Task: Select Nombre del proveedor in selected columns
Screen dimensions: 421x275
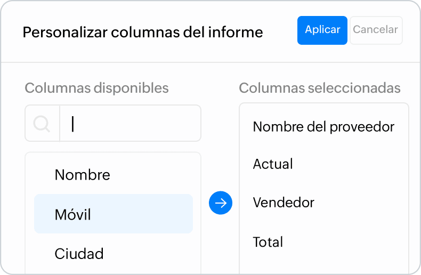Action: click(x=323, y=126)
